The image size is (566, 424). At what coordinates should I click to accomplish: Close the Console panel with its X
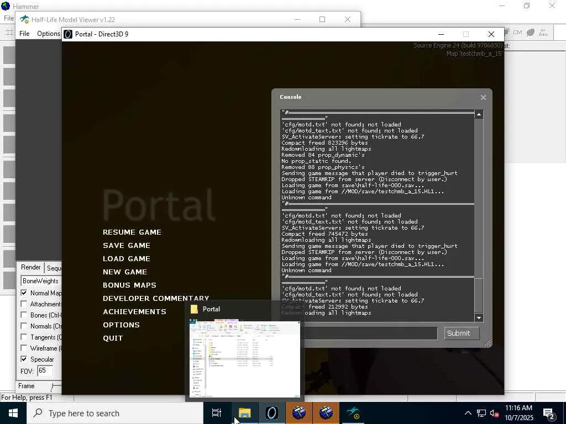tap(483, 97)
